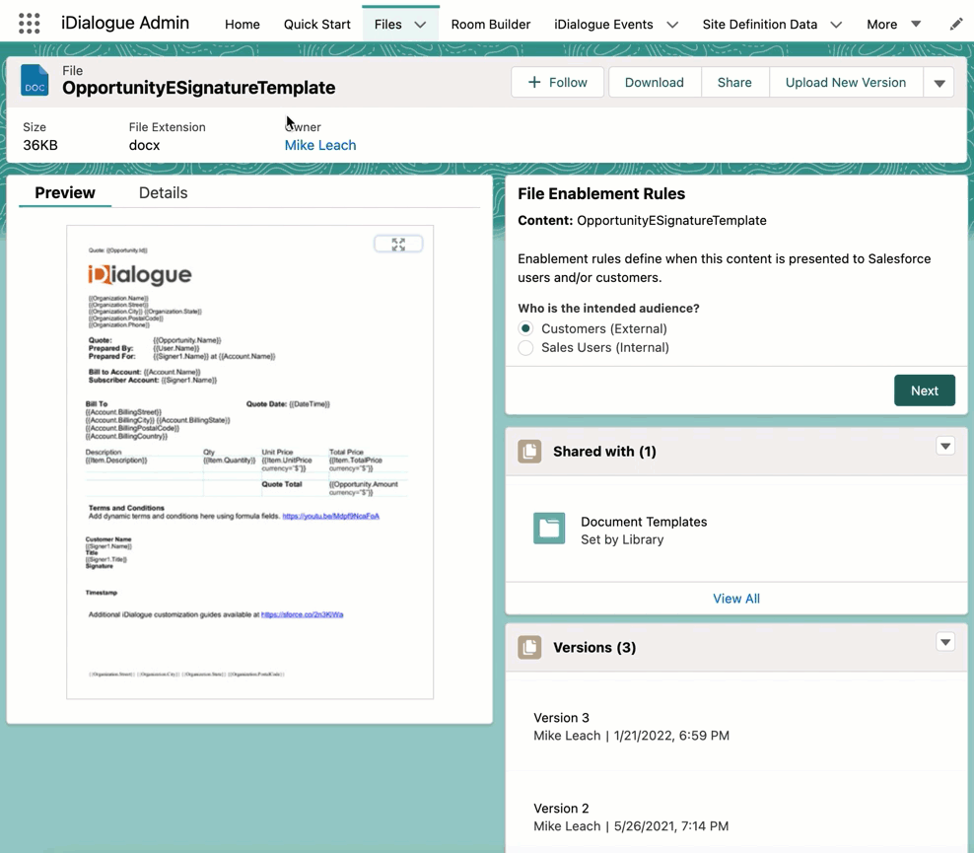Open more file actions dropdown beside Upload New Version

pyautogui.click(x=939, y=83)
